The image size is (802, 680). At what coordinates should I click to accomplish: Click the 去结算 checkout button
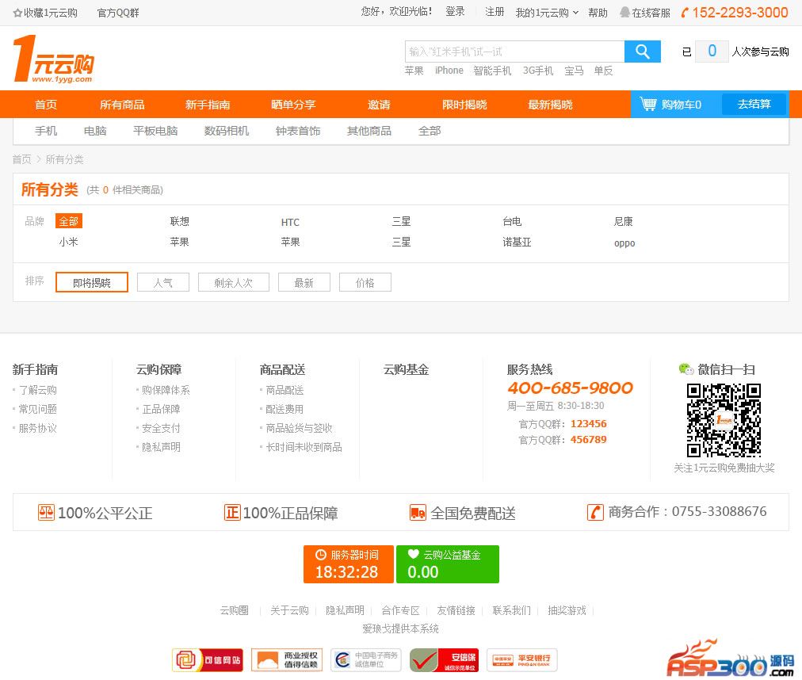tap(754, 104)
